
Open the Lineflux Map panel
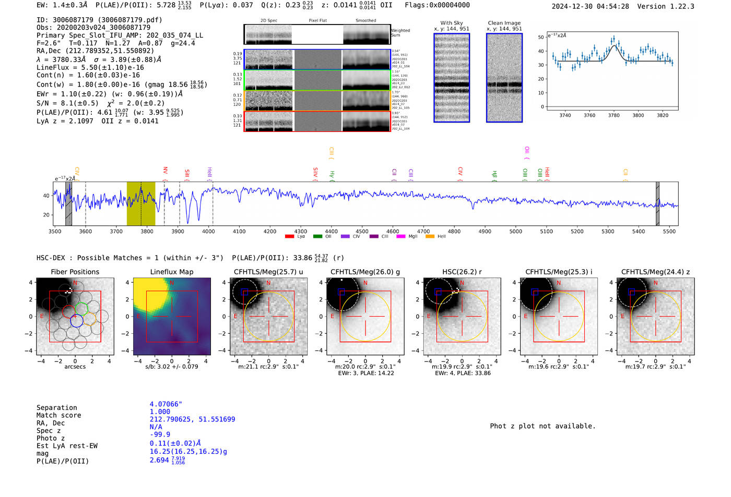(172, 317)
